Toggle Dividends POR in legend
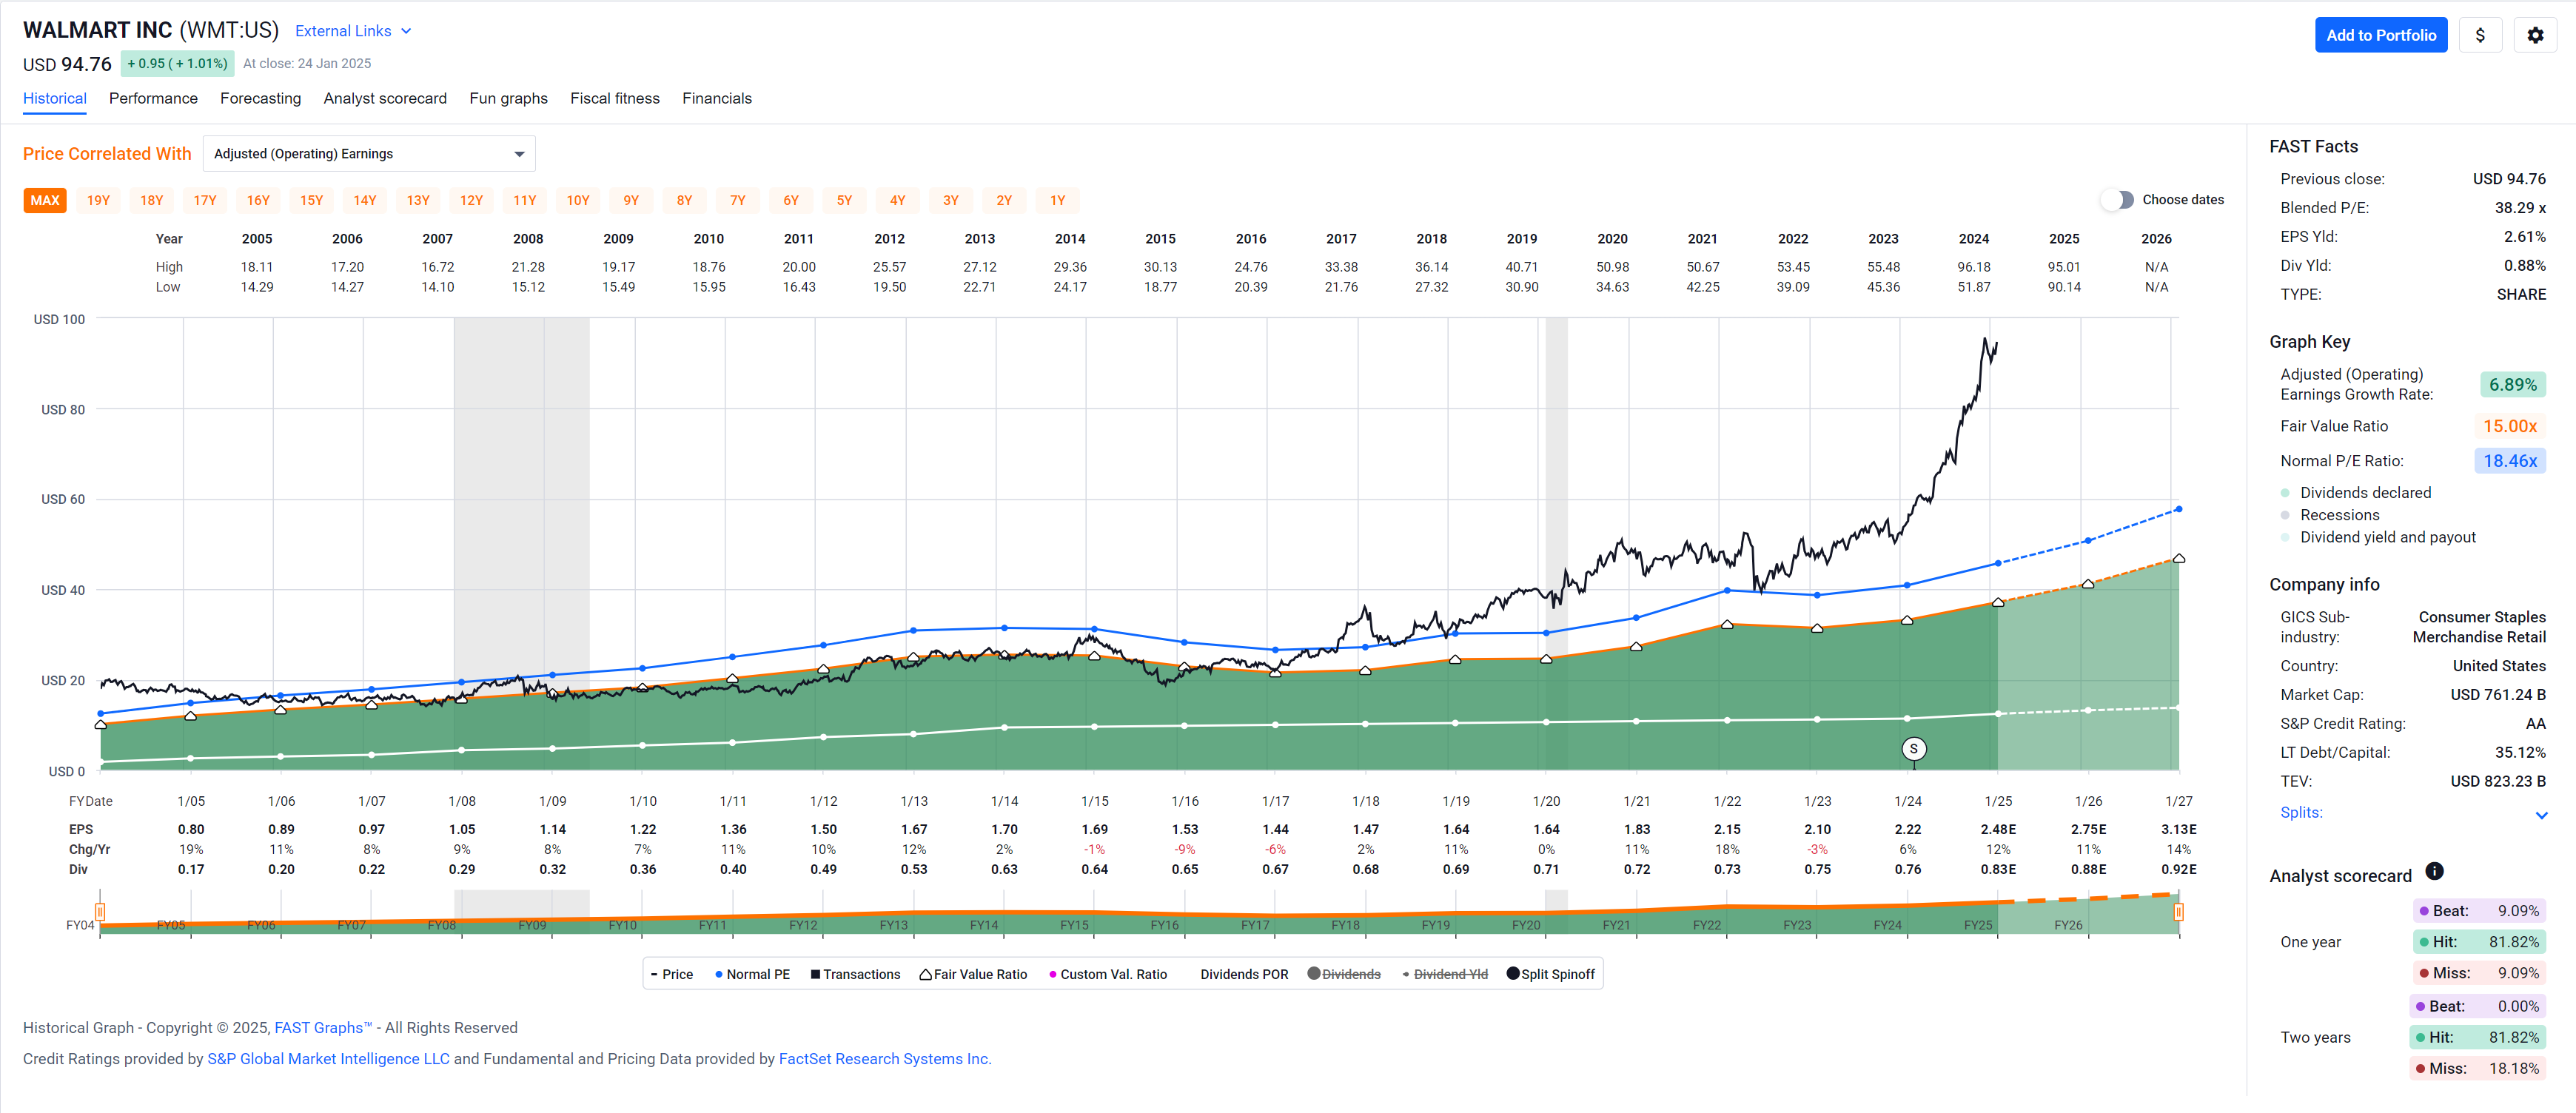Viewport: 2576px width, 1113px height. coord(1244,974)
